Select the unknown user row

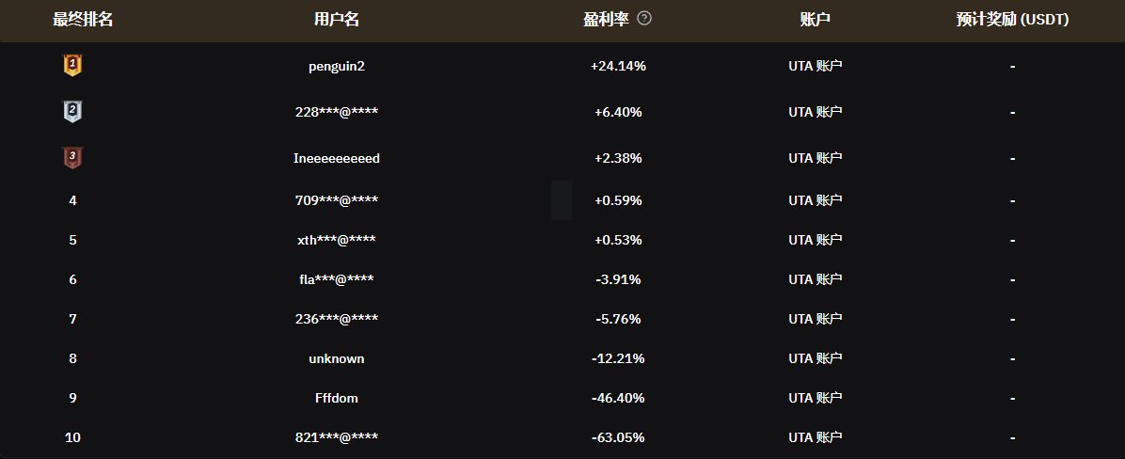(562, 358)
